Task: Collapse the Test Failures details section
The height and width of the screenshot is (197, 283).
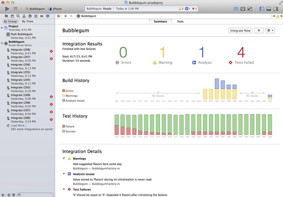Action: 64,190
